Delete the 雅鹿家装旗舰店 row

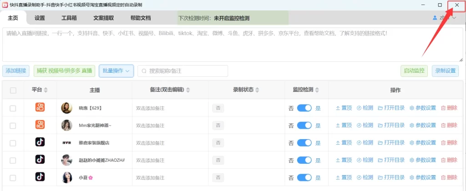449,143
